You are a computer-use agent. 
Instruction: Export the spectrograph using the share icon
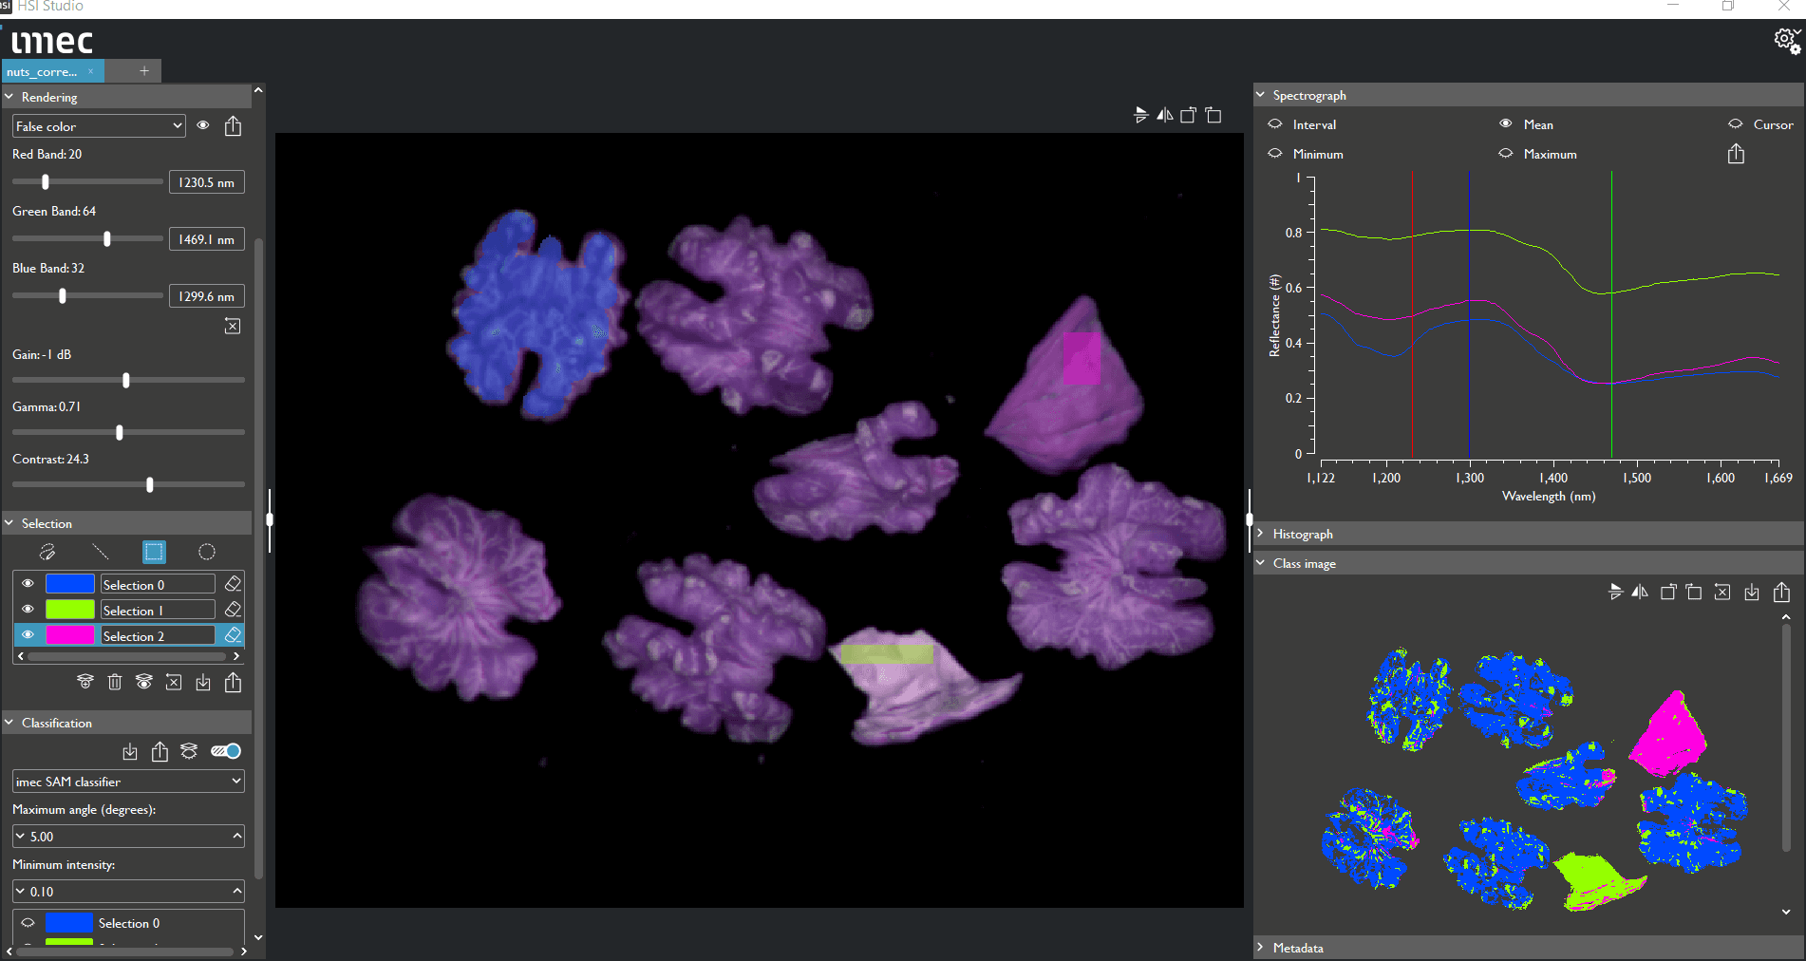[x=1736, y=154]
